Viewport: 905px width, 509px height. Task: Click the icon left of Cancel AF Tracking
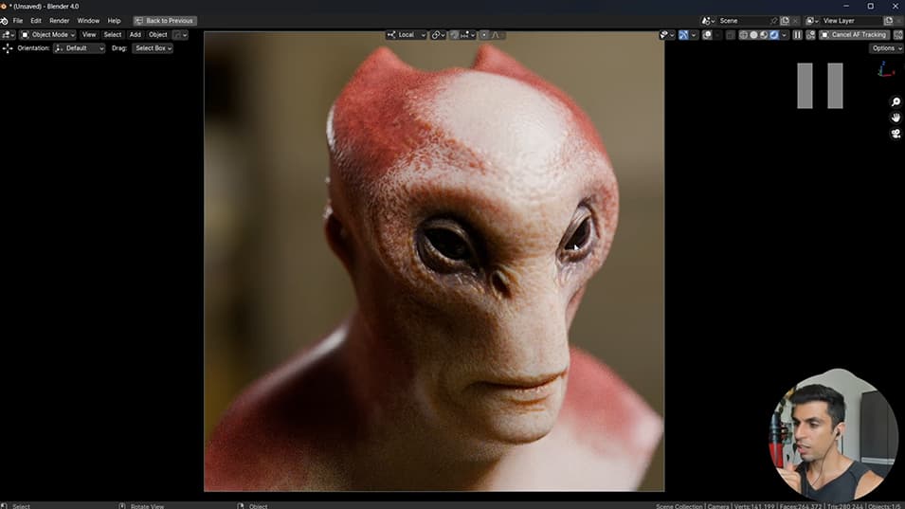pos(810,35)
